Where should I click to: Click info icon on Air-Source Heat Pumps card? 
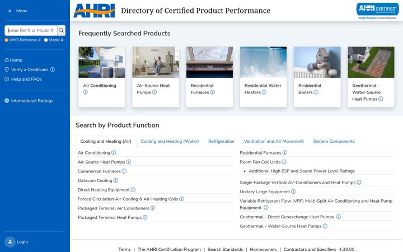[154, 92]
